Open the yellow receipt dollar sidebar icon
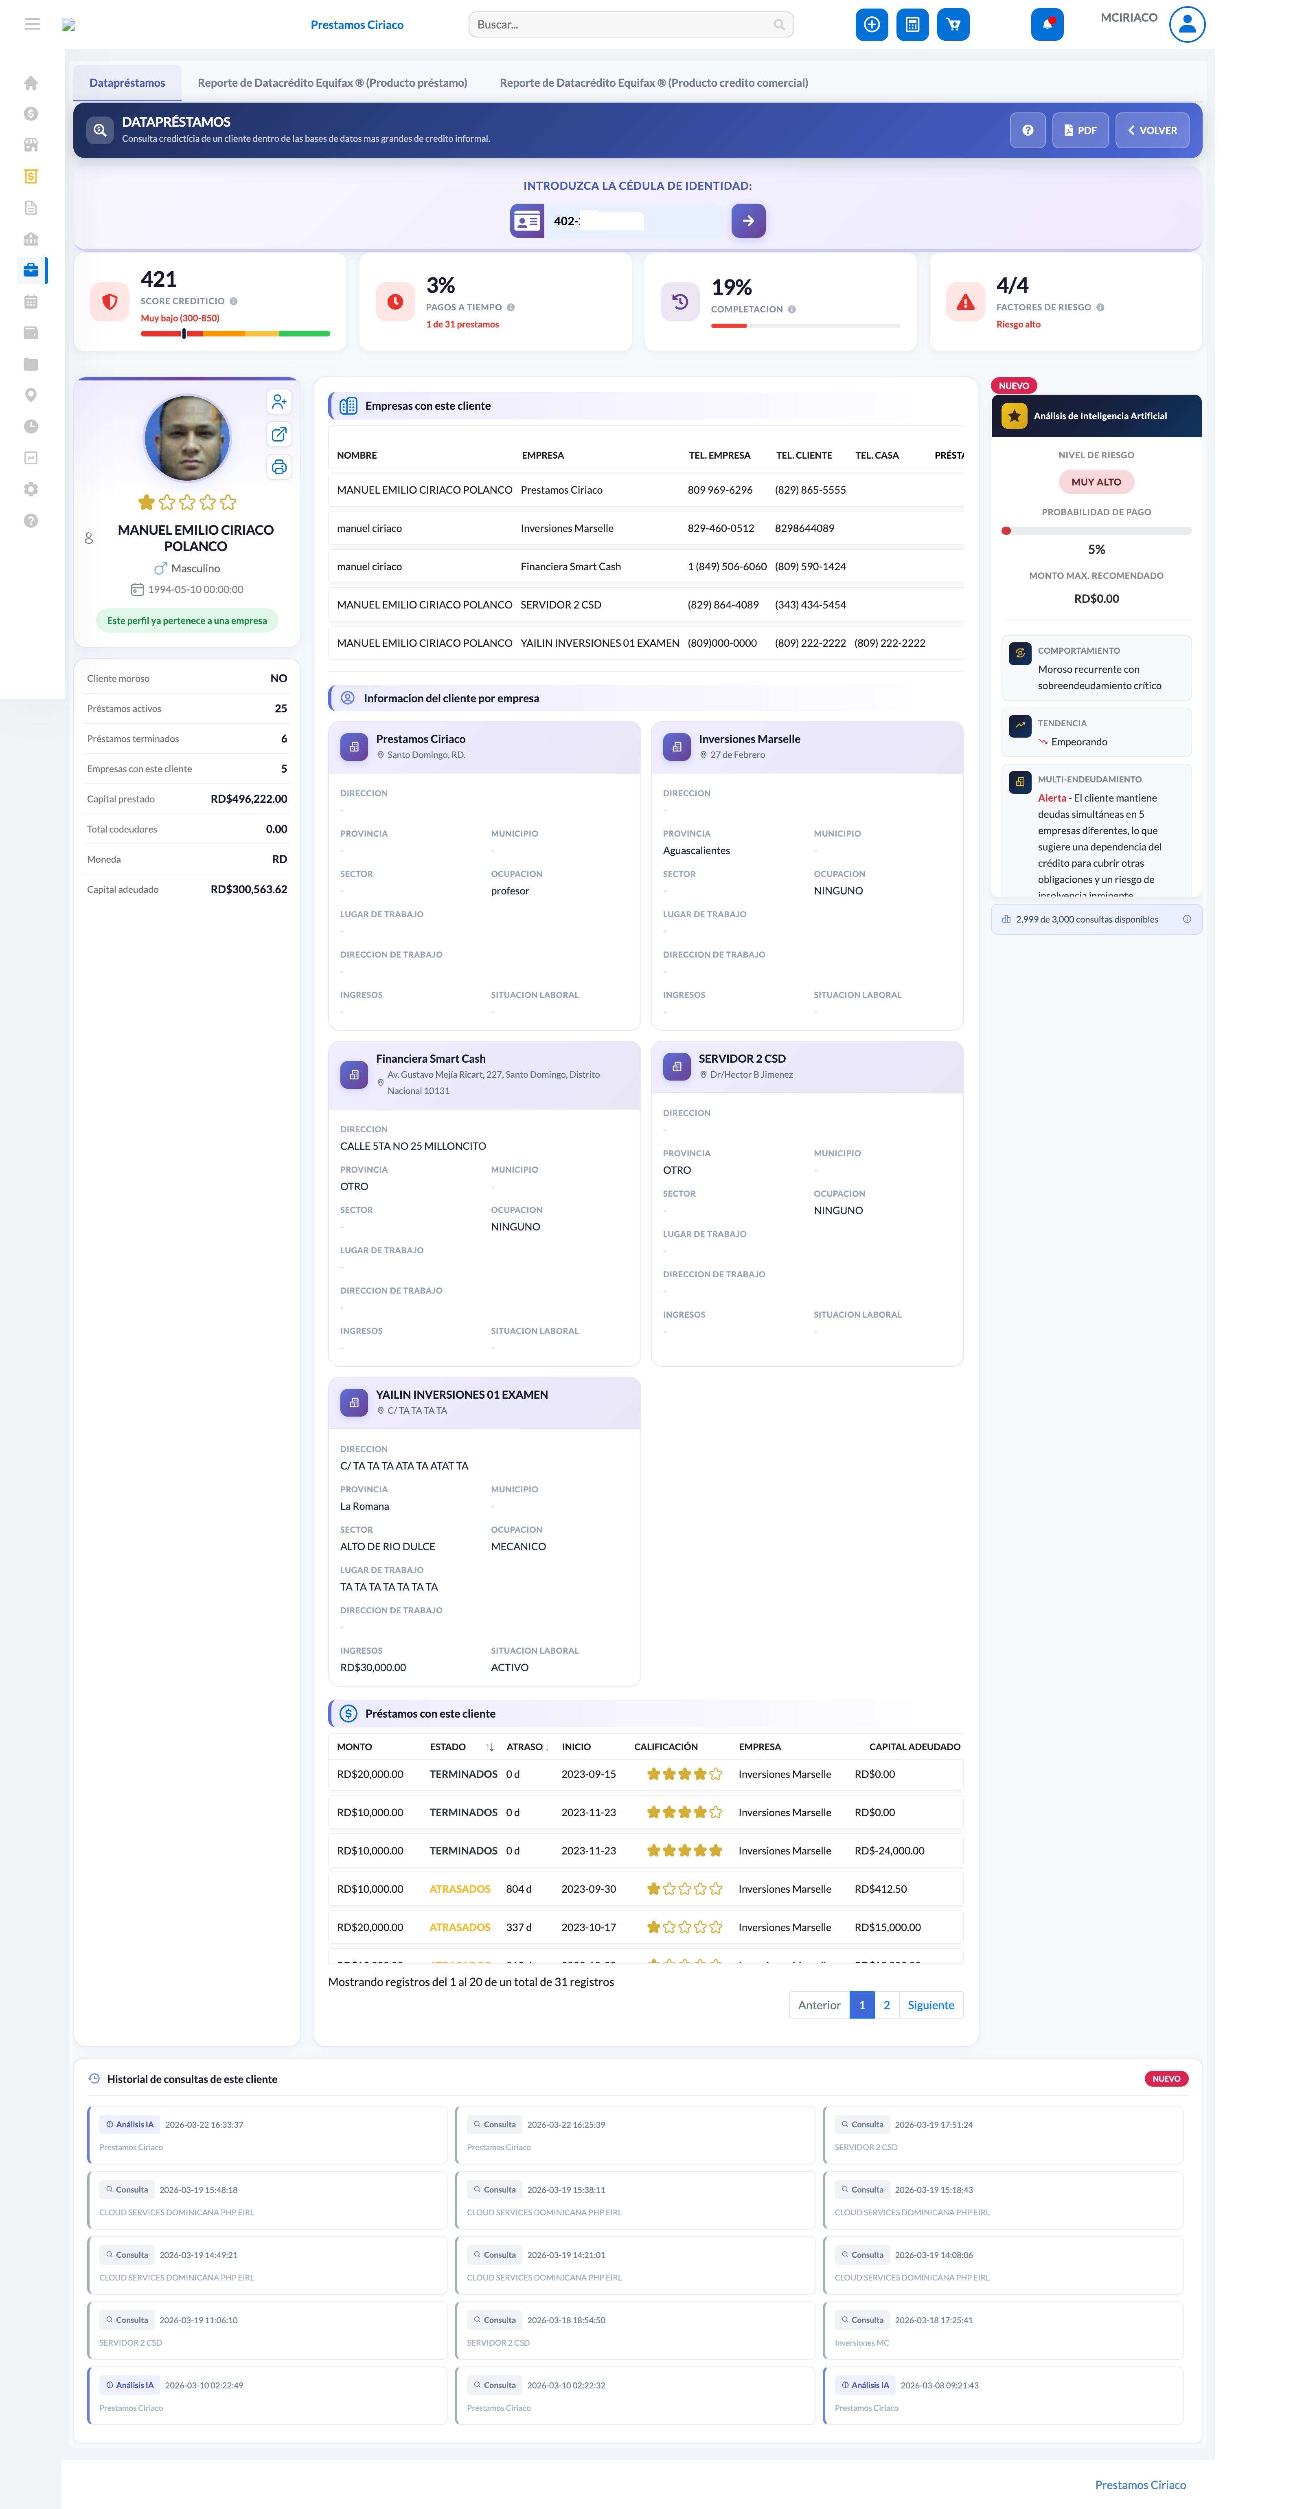 pyautogui.click(x=31, y=176)
